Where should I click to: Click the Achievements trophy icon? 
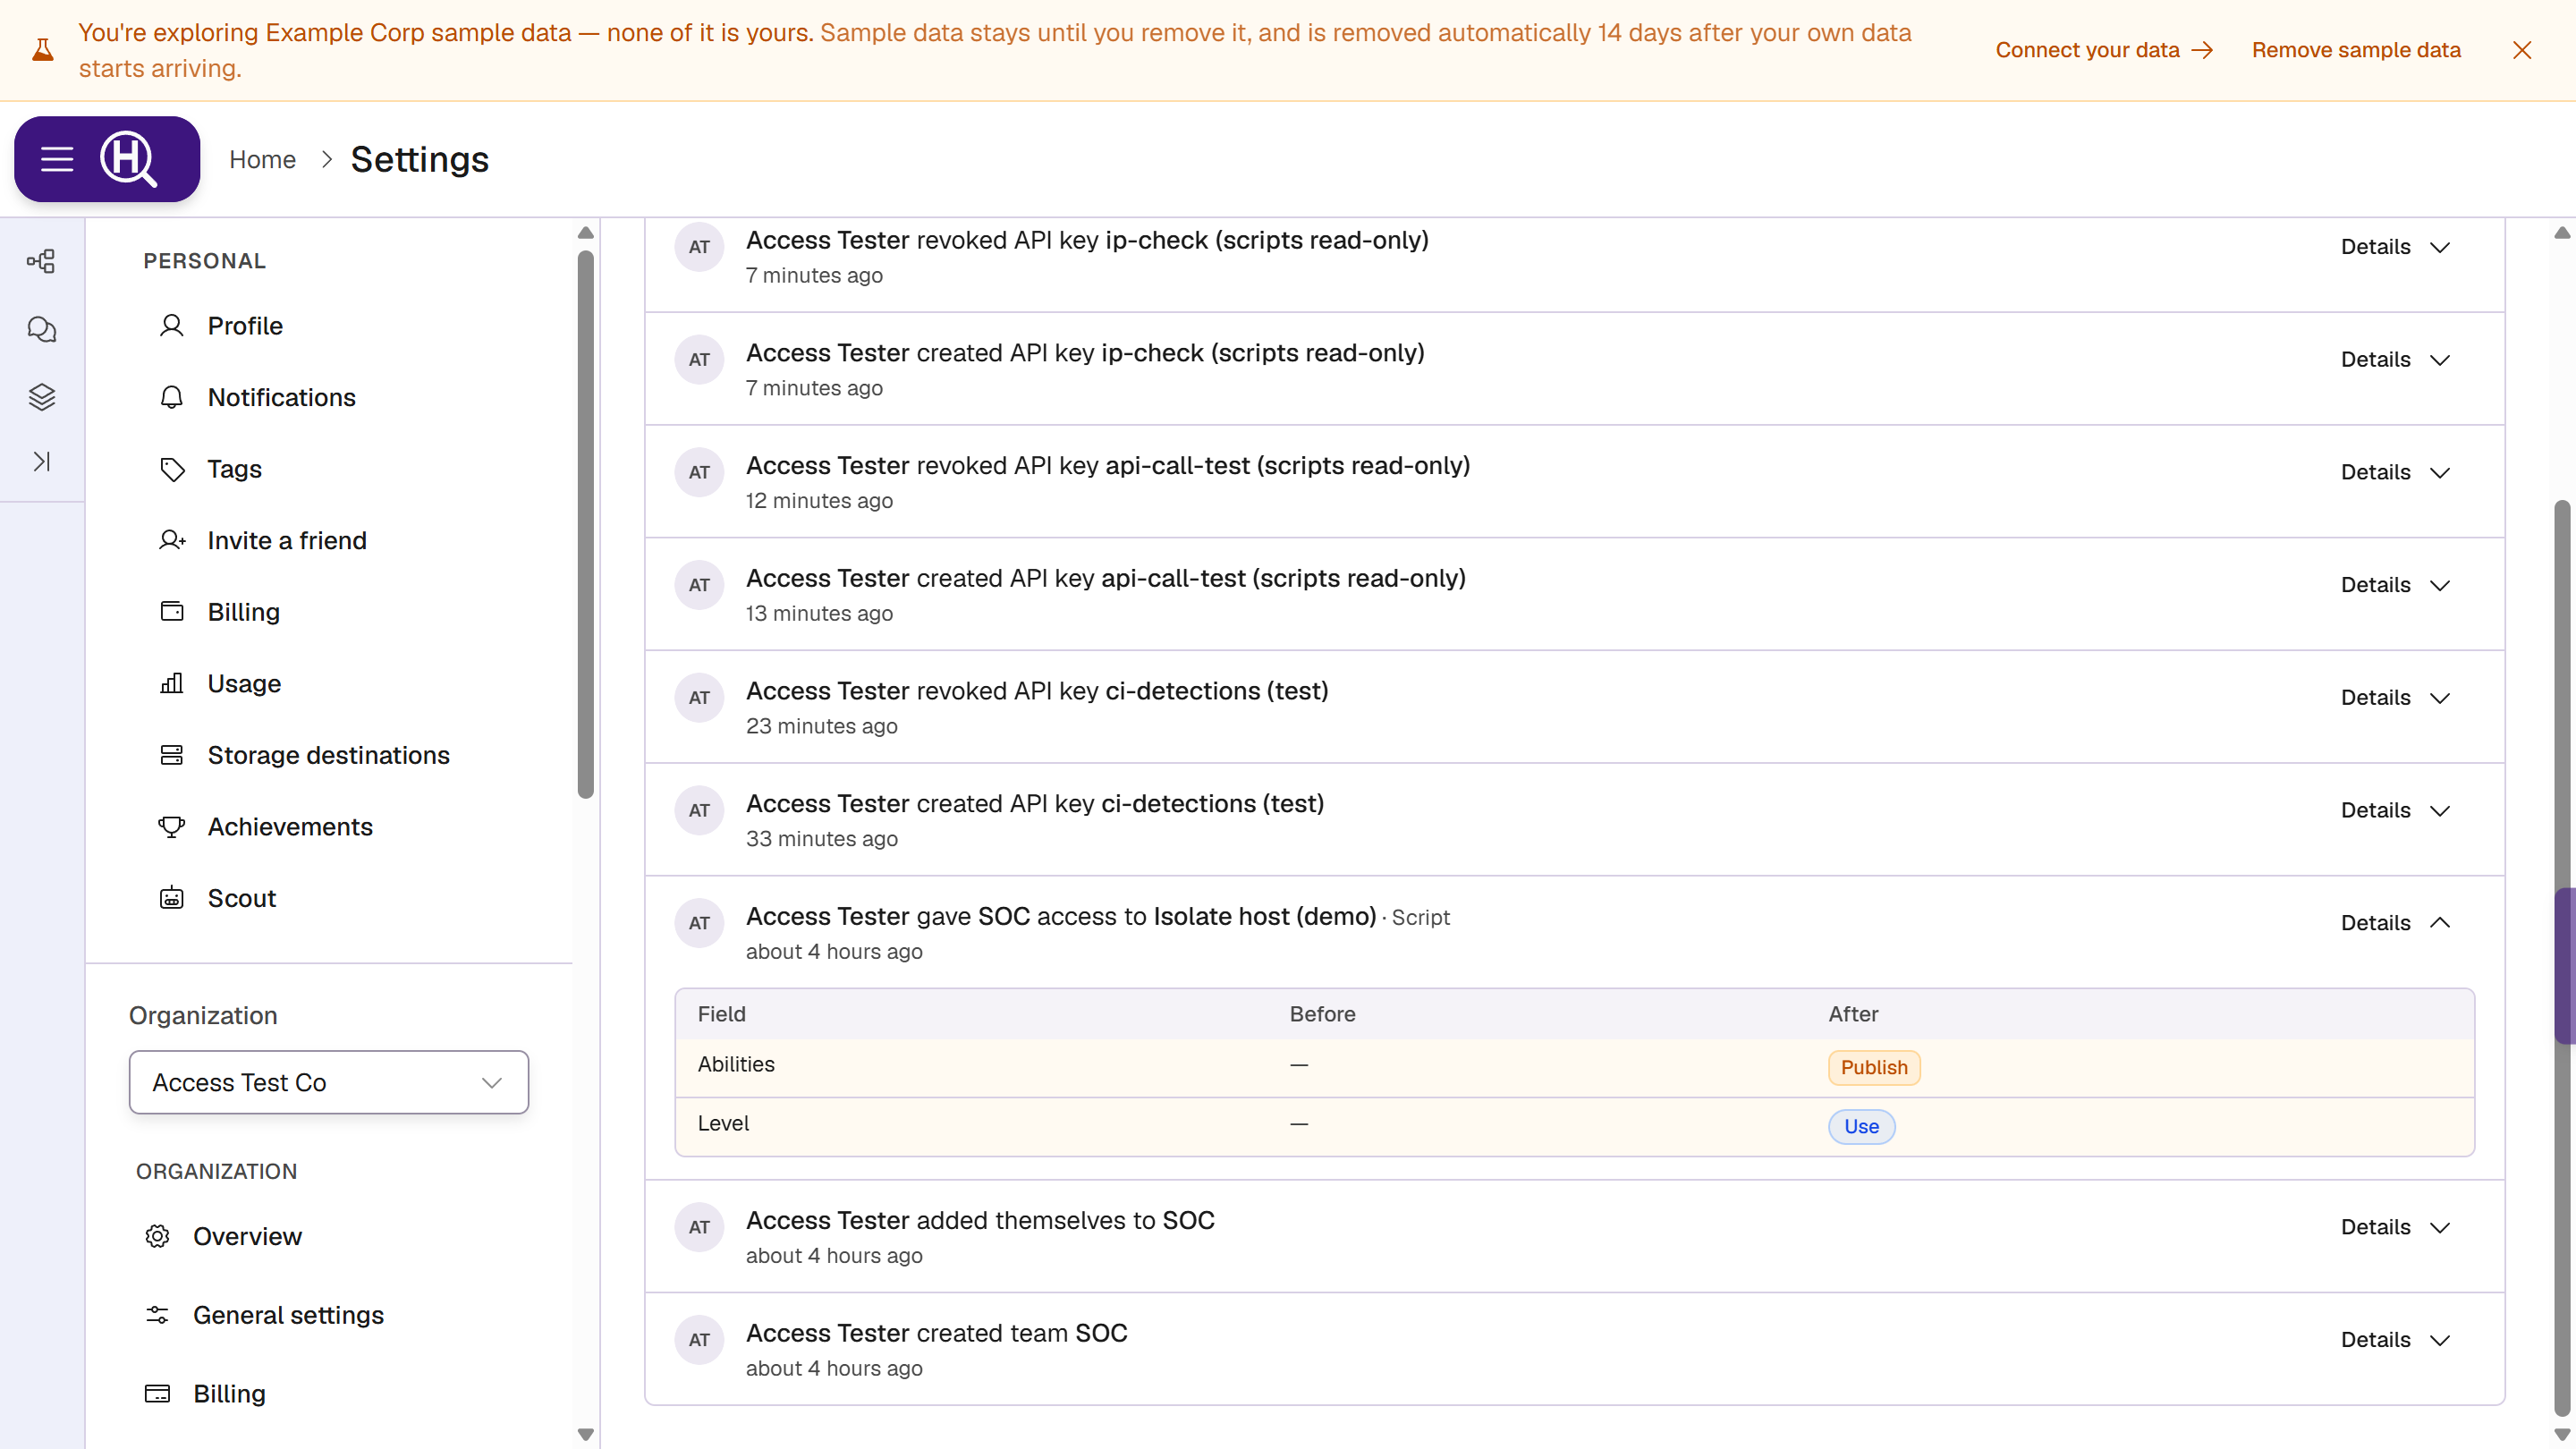172,827
